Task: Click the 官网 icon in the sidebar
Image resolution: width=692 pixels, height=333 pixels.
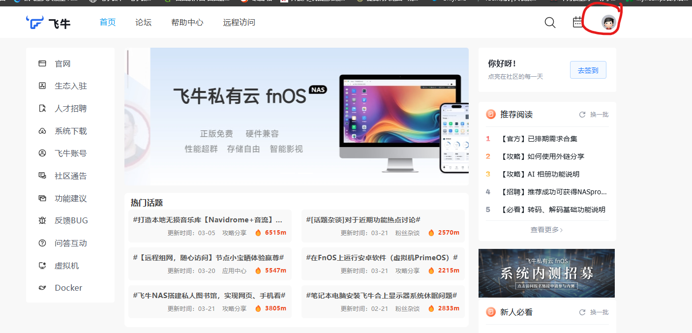Action: tap(42, 63)
